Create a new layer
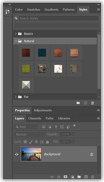This screenshot has width=104, height=182. coord(86,177)
